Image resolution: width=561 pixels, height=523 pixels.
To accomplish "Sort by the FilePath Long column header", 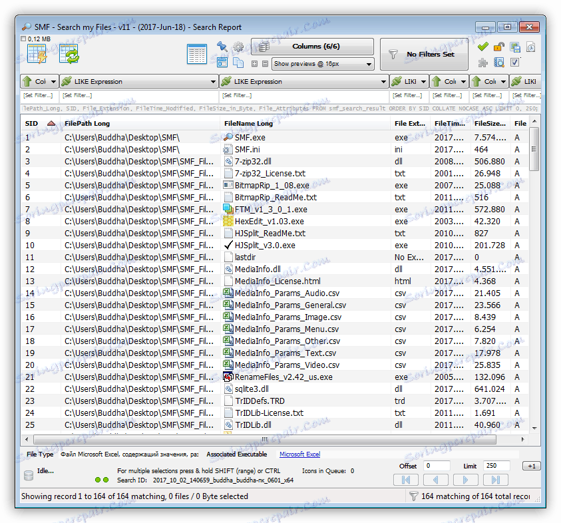I will tap(140, 123).
